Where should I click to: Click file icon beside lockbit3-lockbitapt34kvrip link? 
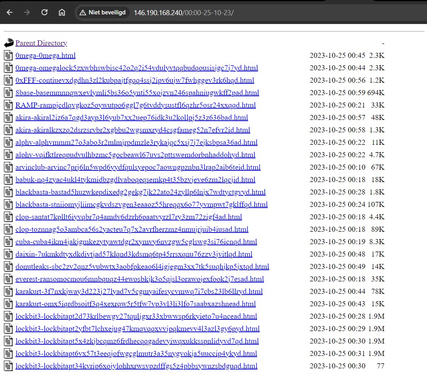click(x=9, y=366)
